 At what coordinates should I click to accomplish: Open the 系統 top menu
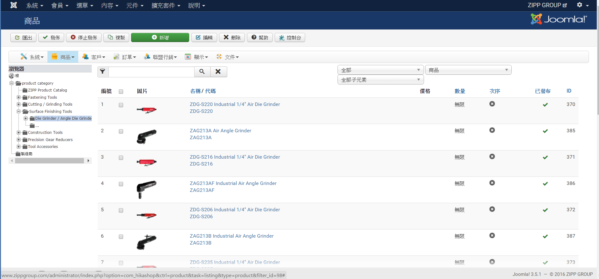click(35, 5)
